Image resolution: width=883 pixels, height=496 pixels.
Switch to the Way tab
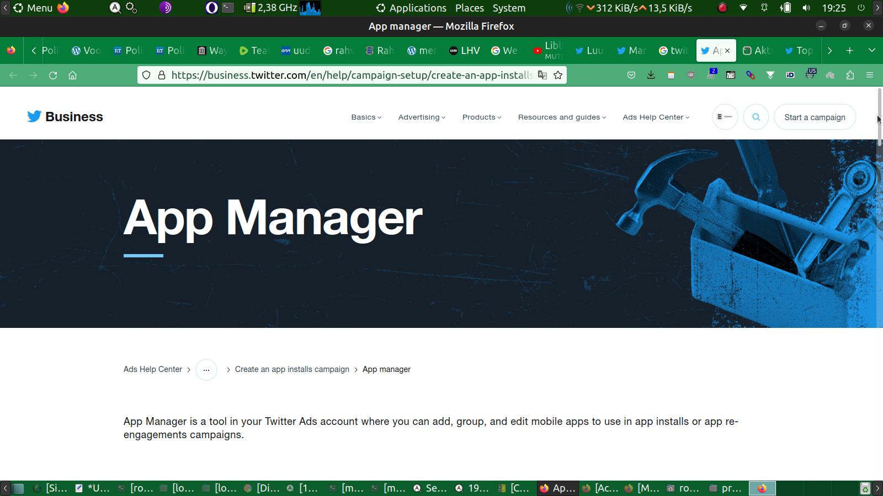pyautogui.click(x=212, y=51)
